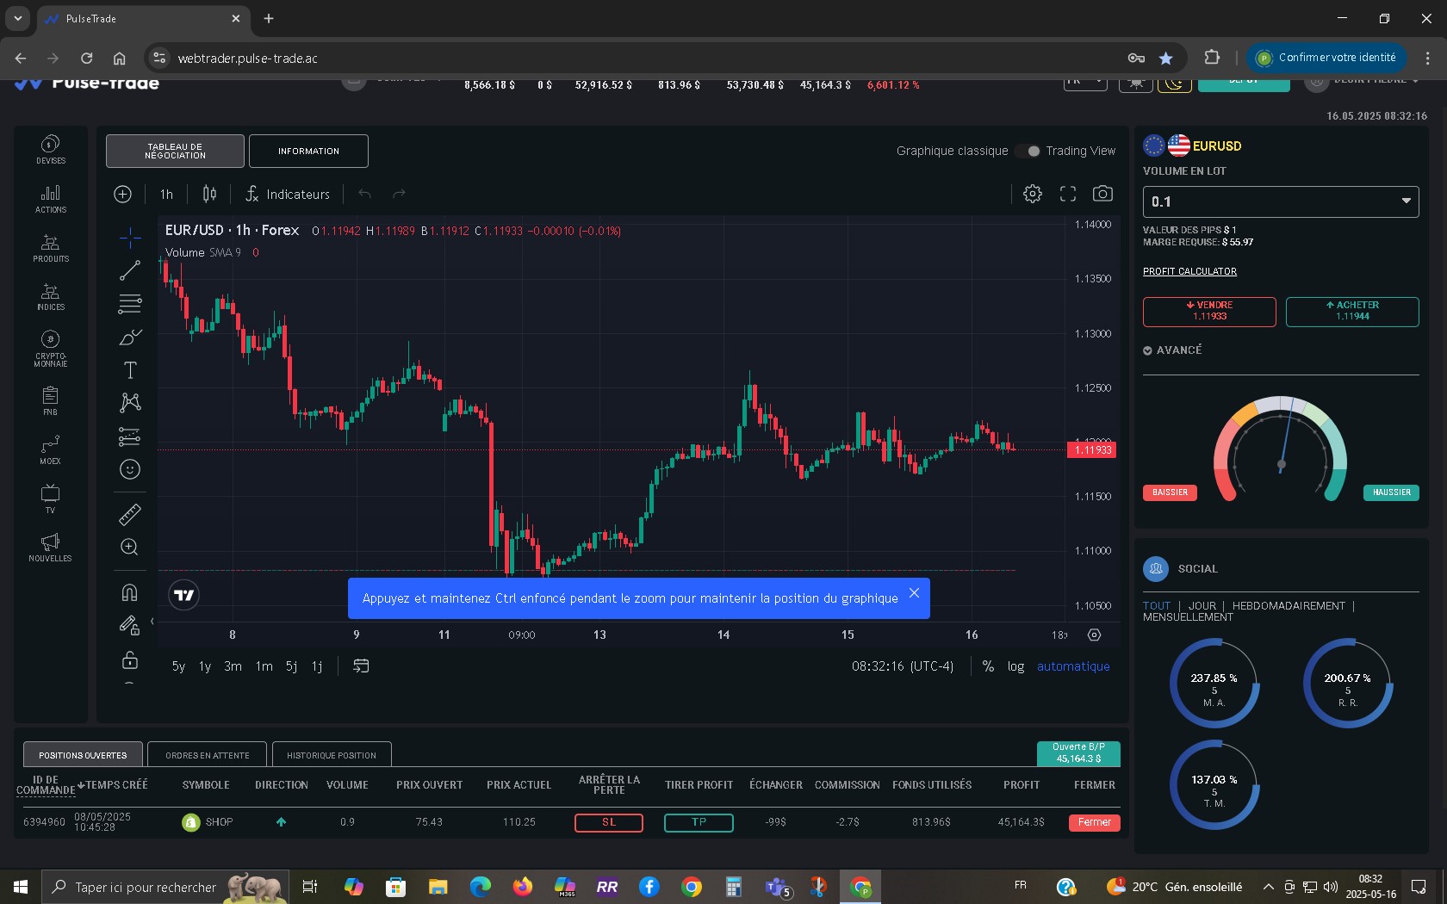1447x904 pixels.
Task: Toggle percent scale on chart
Action: [x=988, y=666]
